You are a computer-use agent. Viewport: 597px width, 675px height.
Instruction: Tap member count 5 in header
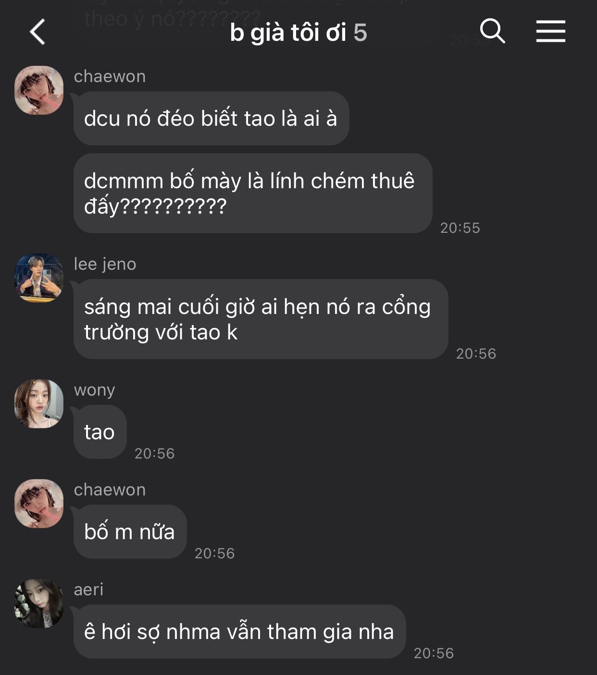[361, 33]
